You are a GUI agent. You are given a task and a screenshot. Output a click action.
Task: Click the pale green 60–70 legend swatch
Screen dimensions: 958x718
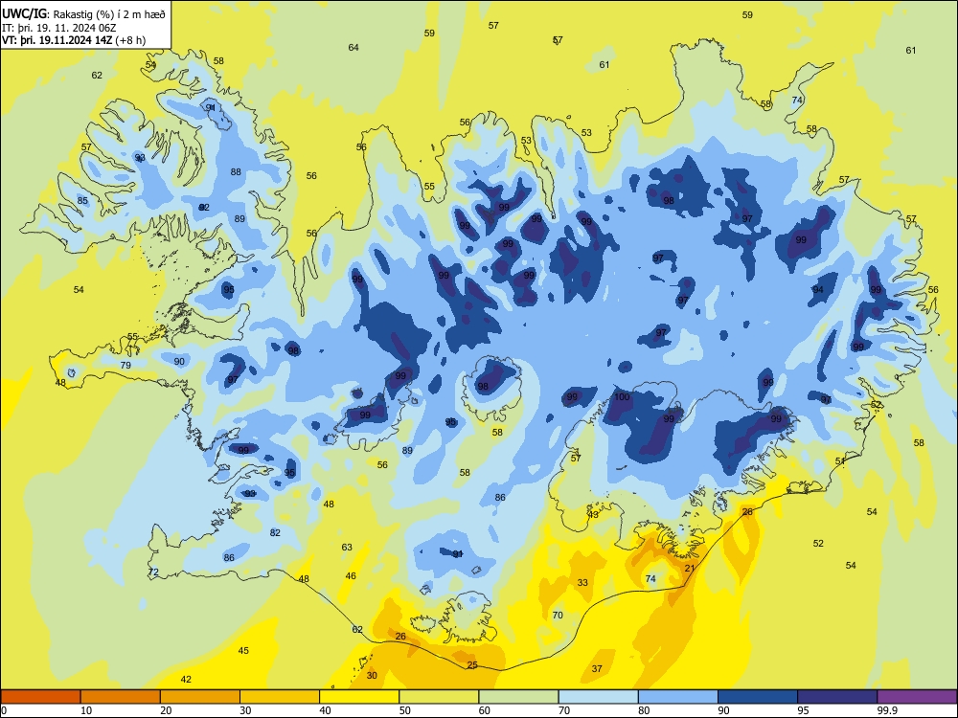tap(518, 697)
